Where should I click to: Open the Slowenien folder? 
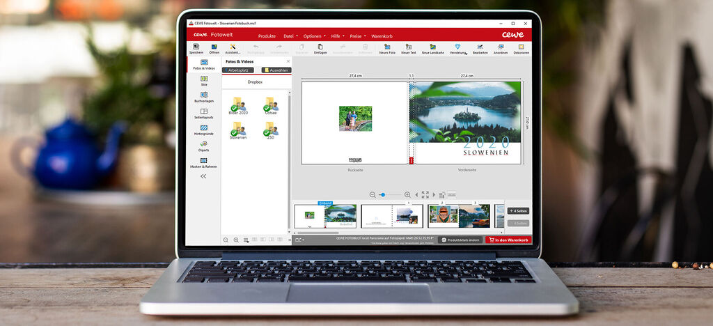tap(238, 130)
